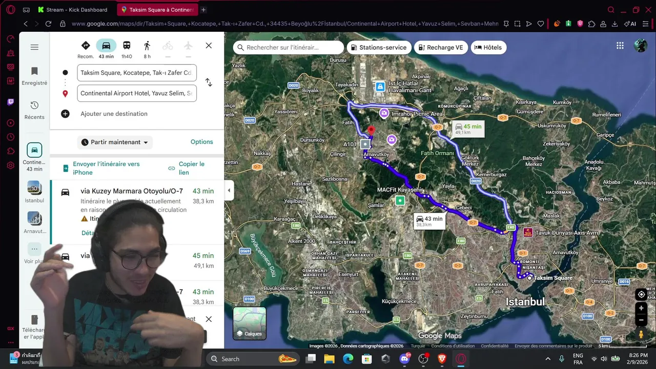The width and height of the screenshot is (656, 369).
Task: Click the Opera snapshot icon
Action: pyautogui.click(x=517, y=24)
